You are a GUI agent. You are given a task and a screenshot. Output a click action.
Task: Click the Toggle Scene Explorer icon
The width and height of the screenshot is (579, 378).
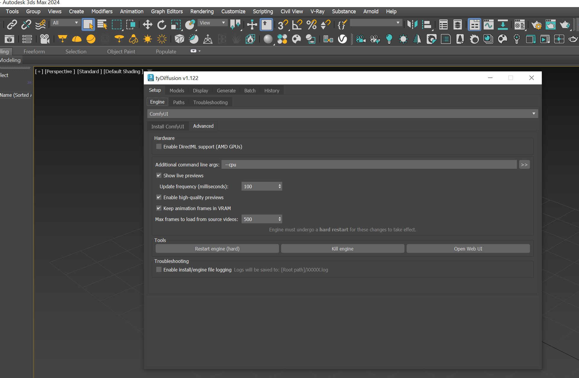[x=443, y=24]
